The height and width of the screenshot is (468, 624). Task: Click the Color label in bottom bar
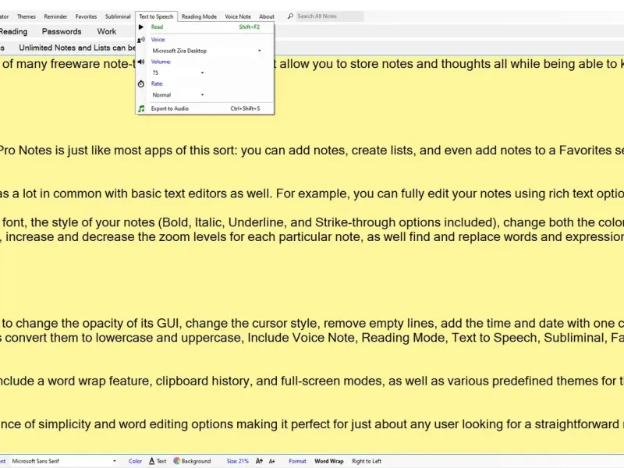pos(135,461)
